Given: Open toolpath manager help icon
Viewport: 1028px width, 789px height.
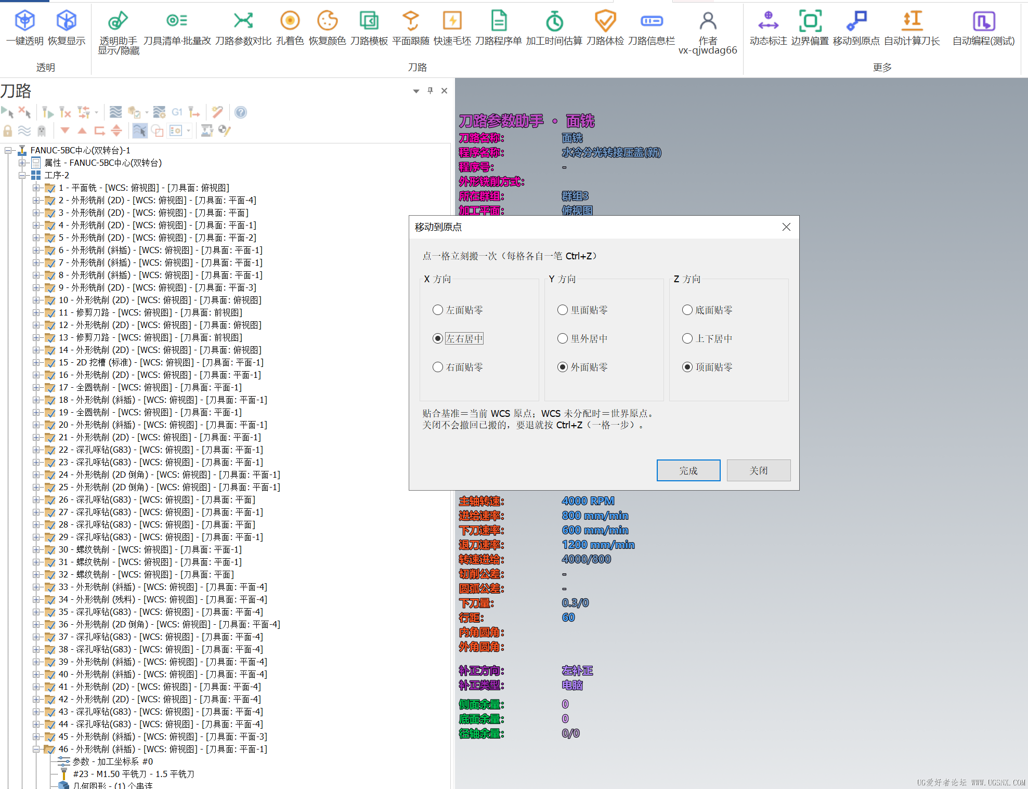Looking at the screenshot, I should [240, 112].
